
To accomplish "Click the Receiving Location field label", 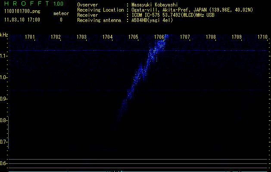I will 100,10.
